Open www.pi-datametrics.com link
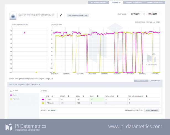 (135, 126)
